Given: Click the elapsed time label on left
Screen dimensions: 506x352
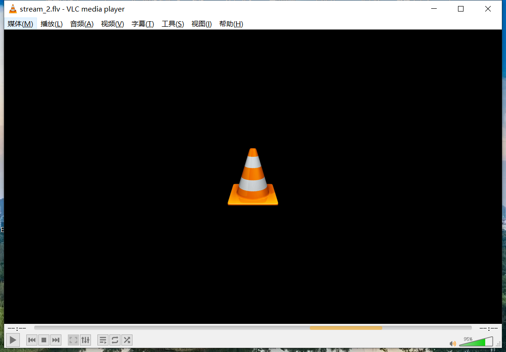Looking at the screenshot, I should point(17,328).
